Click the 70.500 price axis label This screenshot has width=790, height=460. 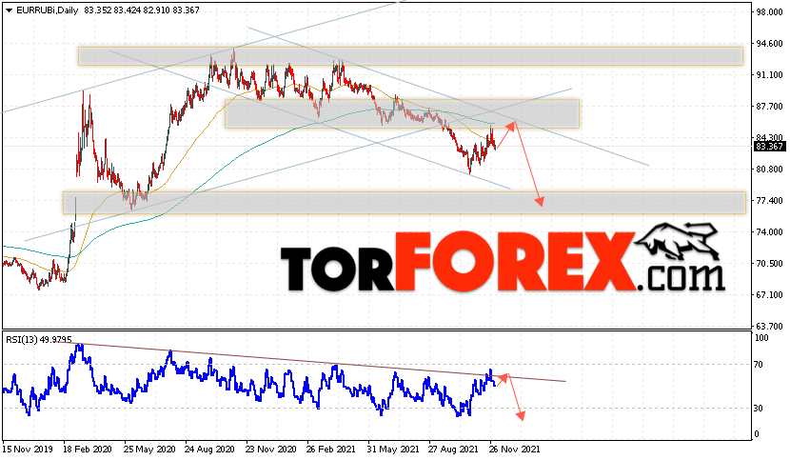(x=769, y=263)
